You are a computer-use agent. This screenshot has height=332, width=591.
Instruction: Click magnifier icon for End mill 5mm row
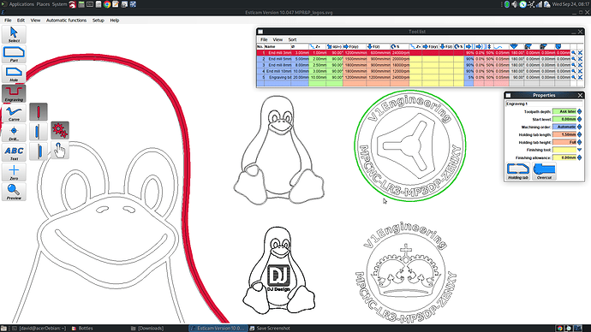pyautogui.click(x=574, y=59)
